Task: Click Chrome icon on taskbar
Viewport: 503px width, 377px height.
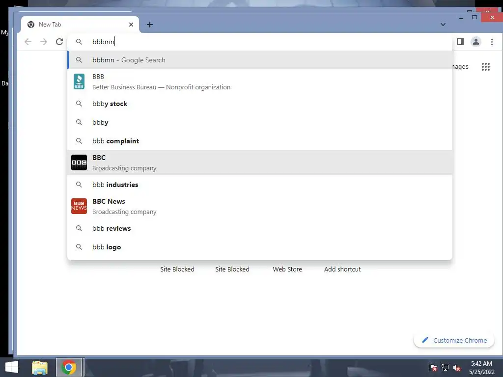Action: coord(69,367)
